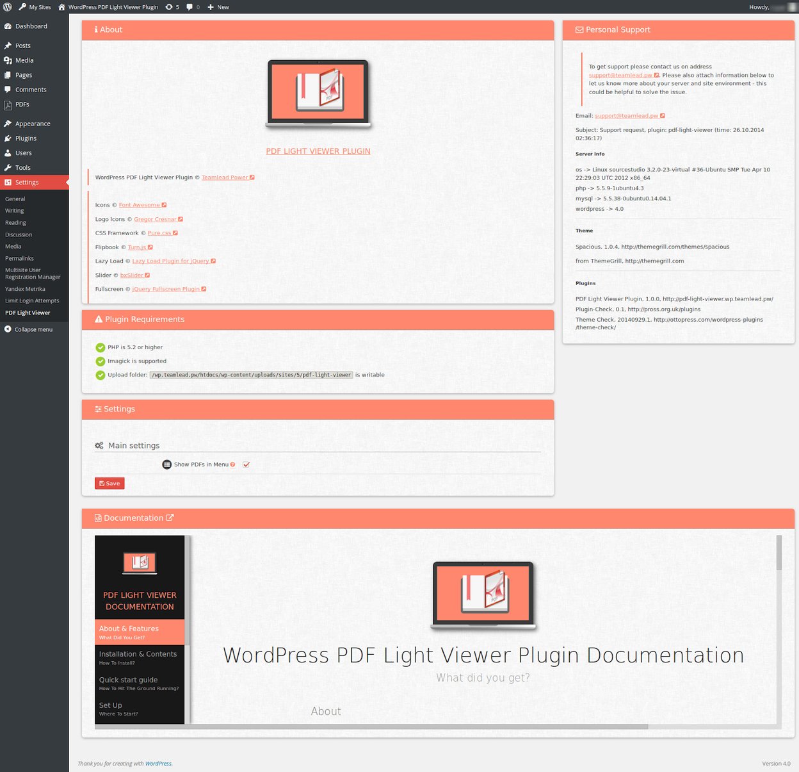Click the documentation horizontal scrollbar
Image resolution: width=799 pixels, height=772 pixels.
click(371, 726)
